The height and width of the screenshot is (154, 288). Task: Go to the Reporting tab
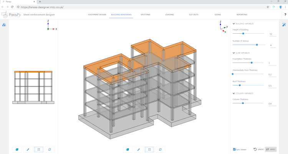tap(242, 15)
